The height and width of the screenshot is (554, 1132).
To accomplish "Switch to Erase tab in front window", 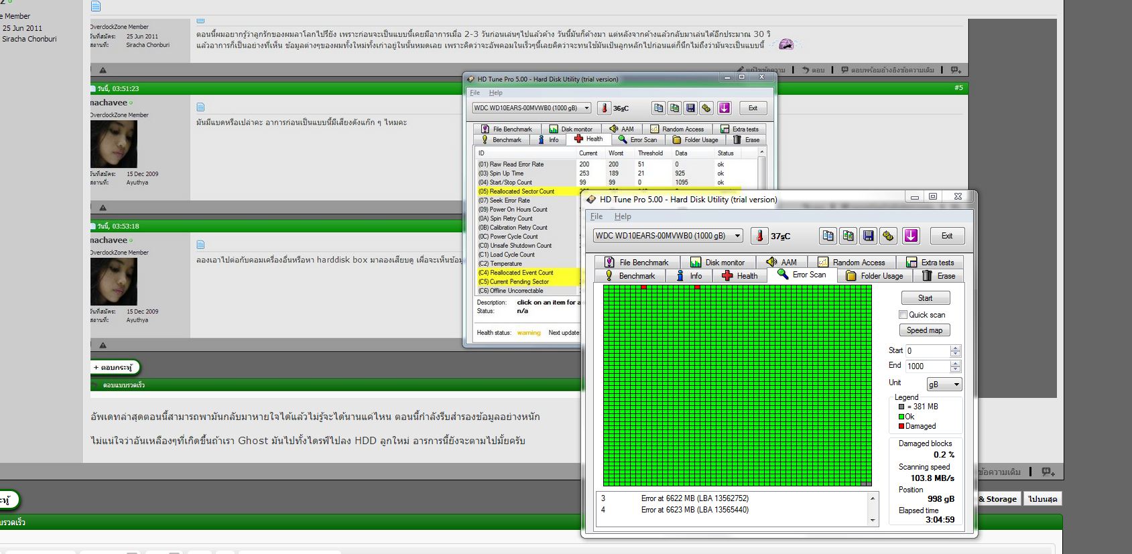I will coord(938,276).
